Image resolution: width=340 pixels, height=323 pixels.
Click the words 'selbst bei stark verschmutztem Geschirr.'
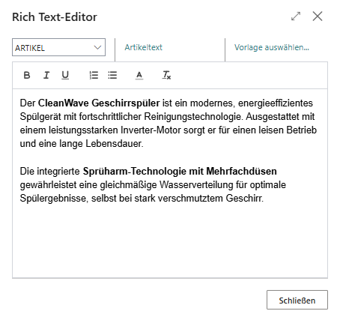click(x=177, y=199)
